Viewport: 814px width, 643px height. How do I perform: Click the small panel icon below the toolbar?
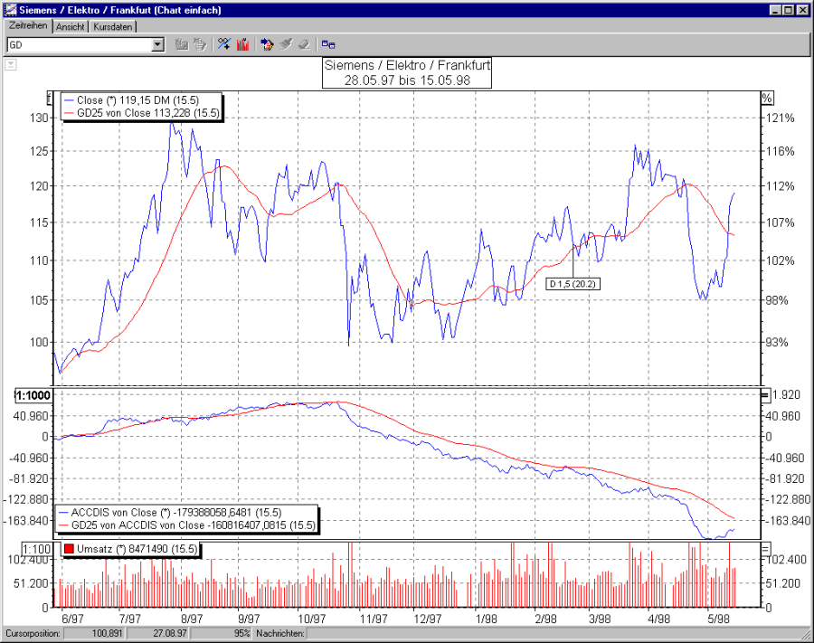tap(10, 64)
